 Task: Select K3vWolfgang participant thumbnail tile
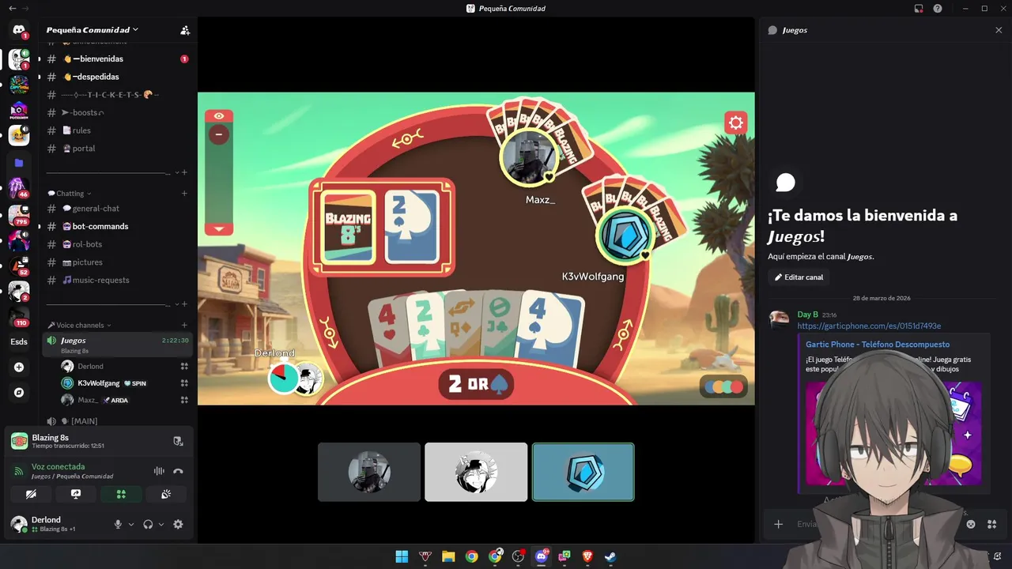click(583, 472)
